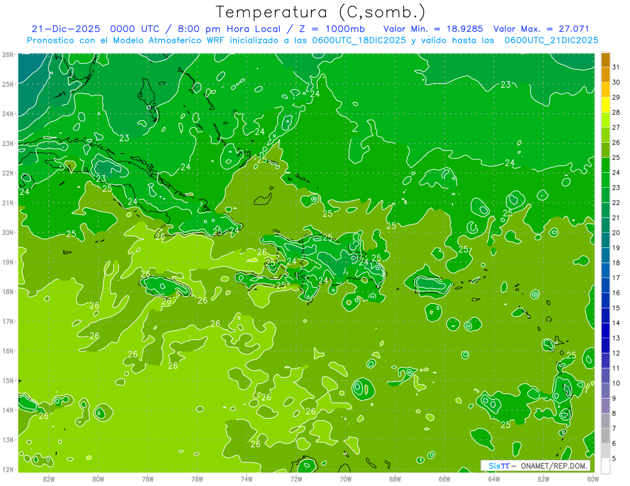Click the '16N' latitude axis label
The image size is (630, 486).
tap(8, 351)
